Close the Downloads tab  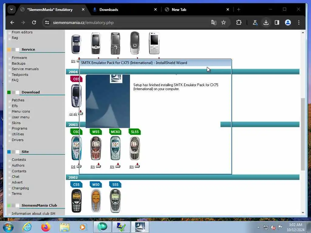click(x=155, y=9)
